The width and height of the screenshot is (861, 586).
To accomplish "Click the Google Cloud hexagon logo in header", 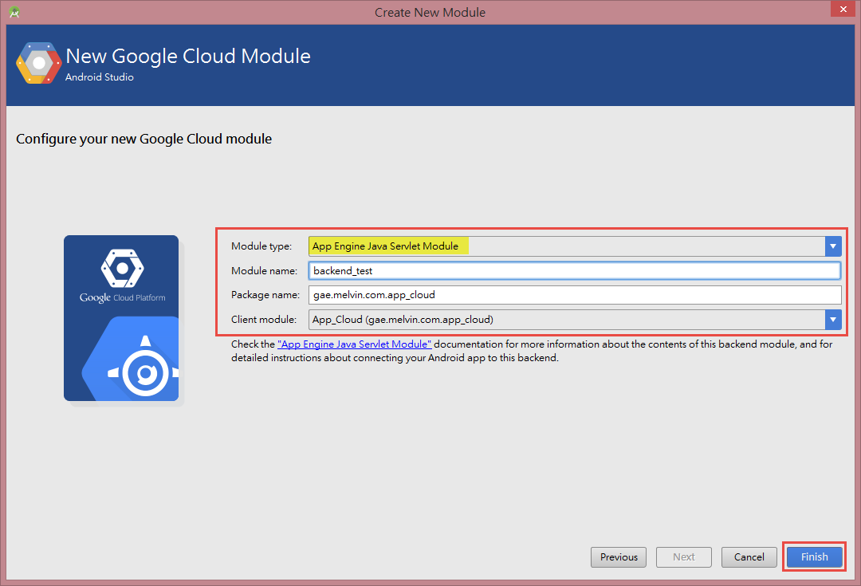I will [38, 63].
